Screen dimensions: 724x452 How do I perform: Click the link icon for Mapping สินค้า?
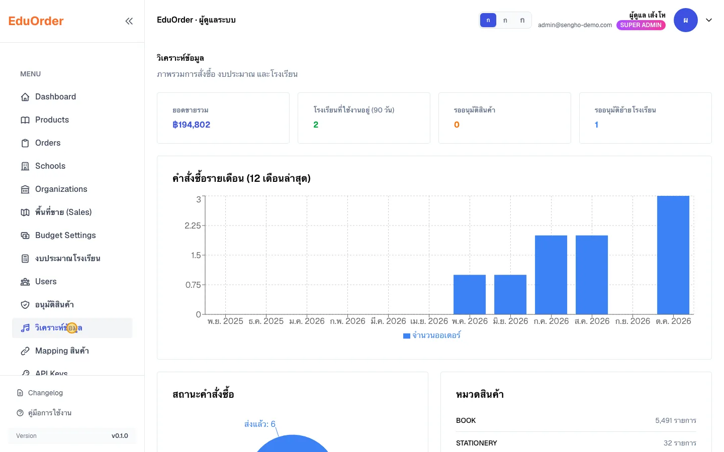(25, 351)
